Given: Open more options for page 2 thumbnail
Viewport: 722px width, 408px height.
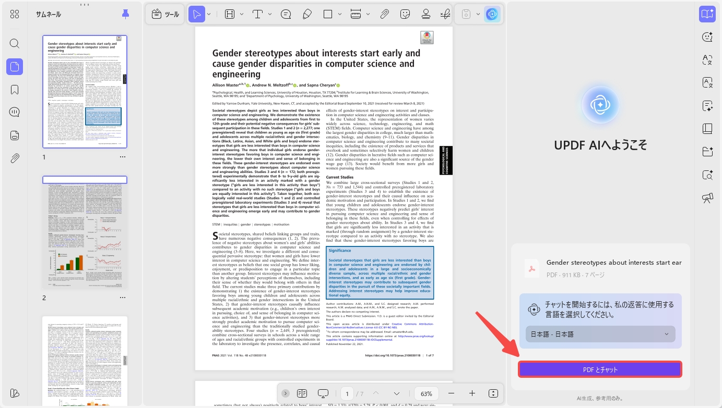Looking at the screenshot, I should (123, 298).
